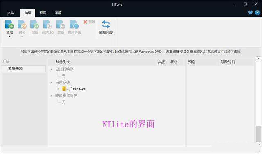This screenshot has height=154, width=262.
Task: Open the 添加 dropdown arrow
Action: (9, 36)
